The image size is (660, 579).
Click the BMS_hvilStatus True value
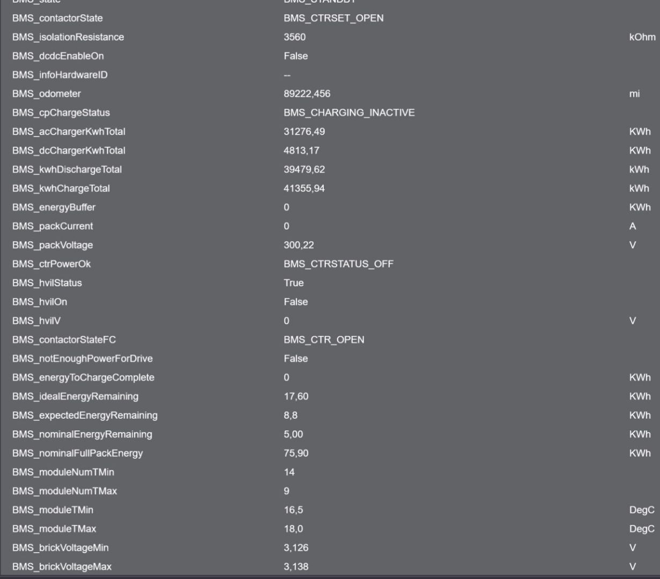click(x=294, y=283)
